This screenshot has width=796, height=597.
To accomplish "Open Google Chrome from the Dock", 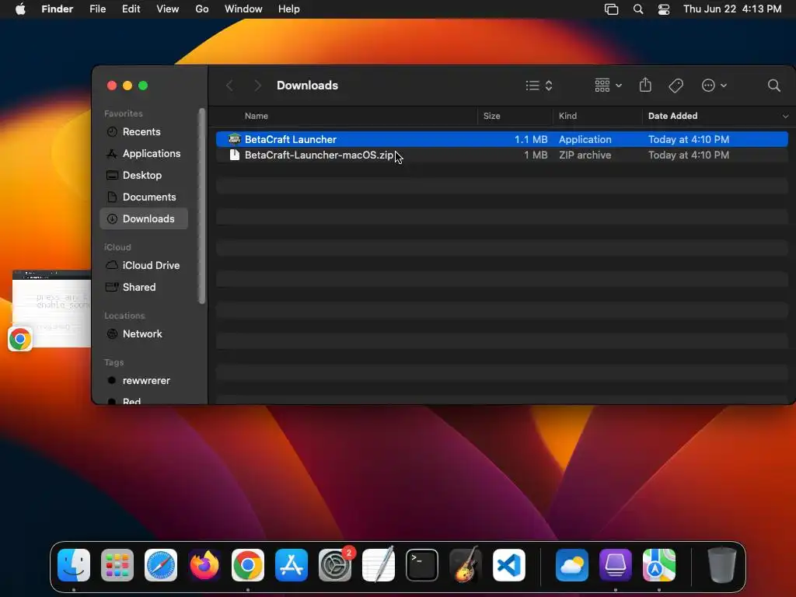I will 248,565.
